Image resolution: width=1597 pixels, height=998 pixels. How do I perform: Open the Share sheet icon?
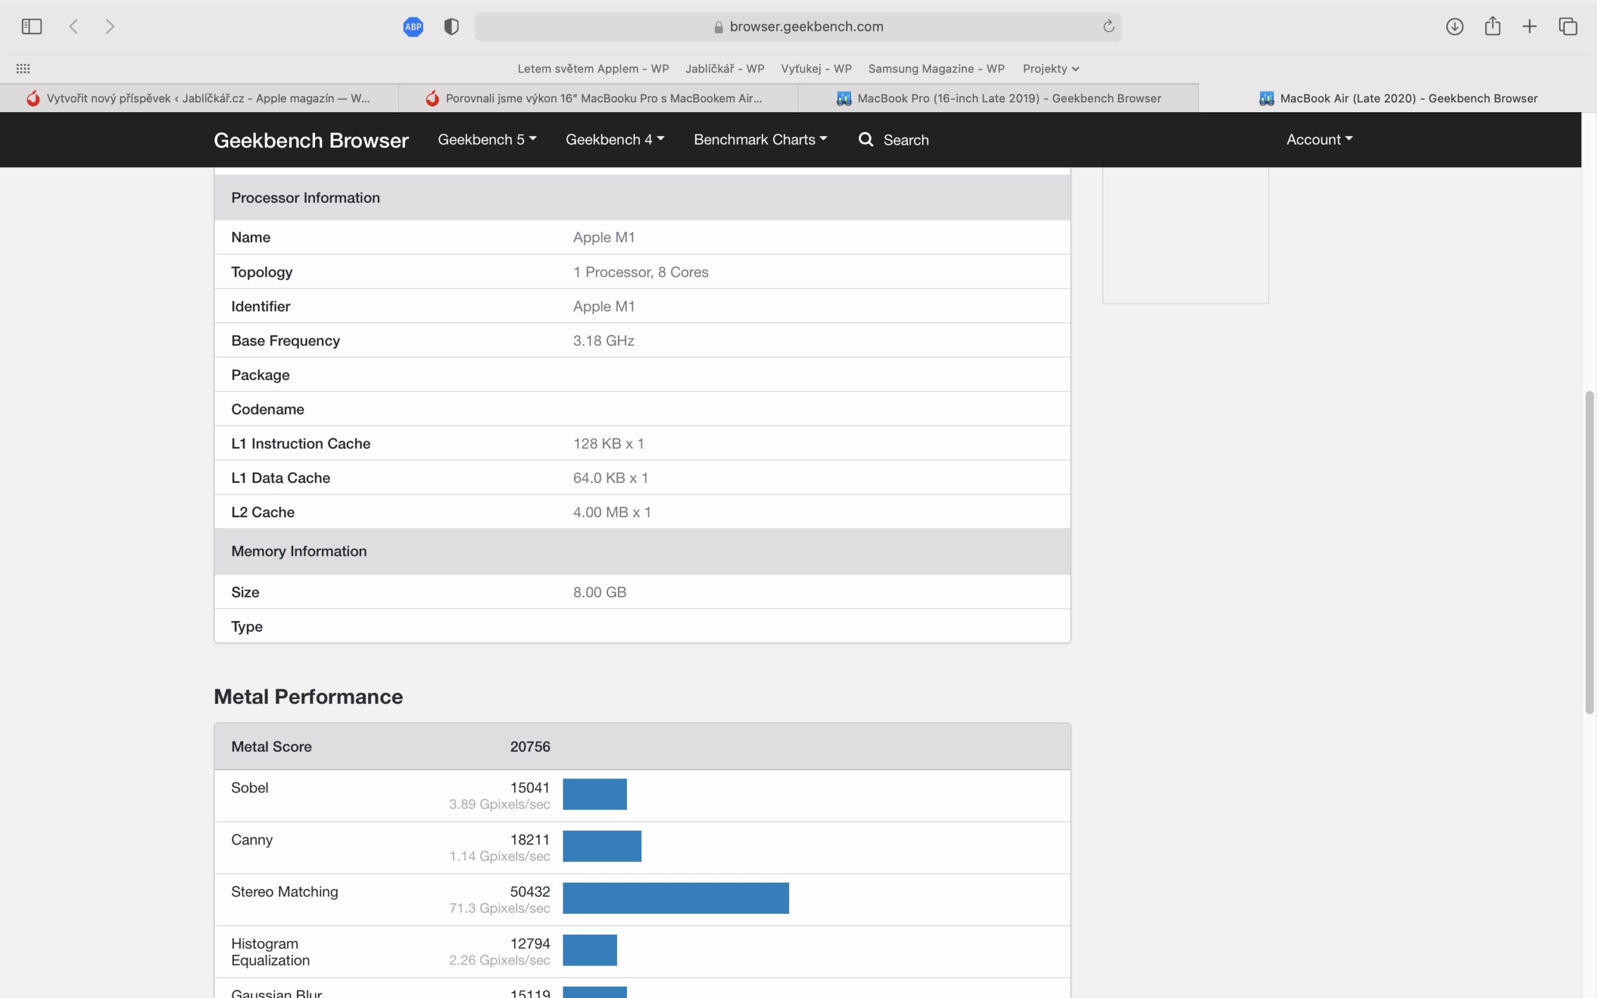pyautogui.click(x=1493, y=26)
